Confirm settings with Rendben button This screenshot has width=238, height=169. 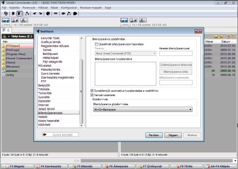154,135
